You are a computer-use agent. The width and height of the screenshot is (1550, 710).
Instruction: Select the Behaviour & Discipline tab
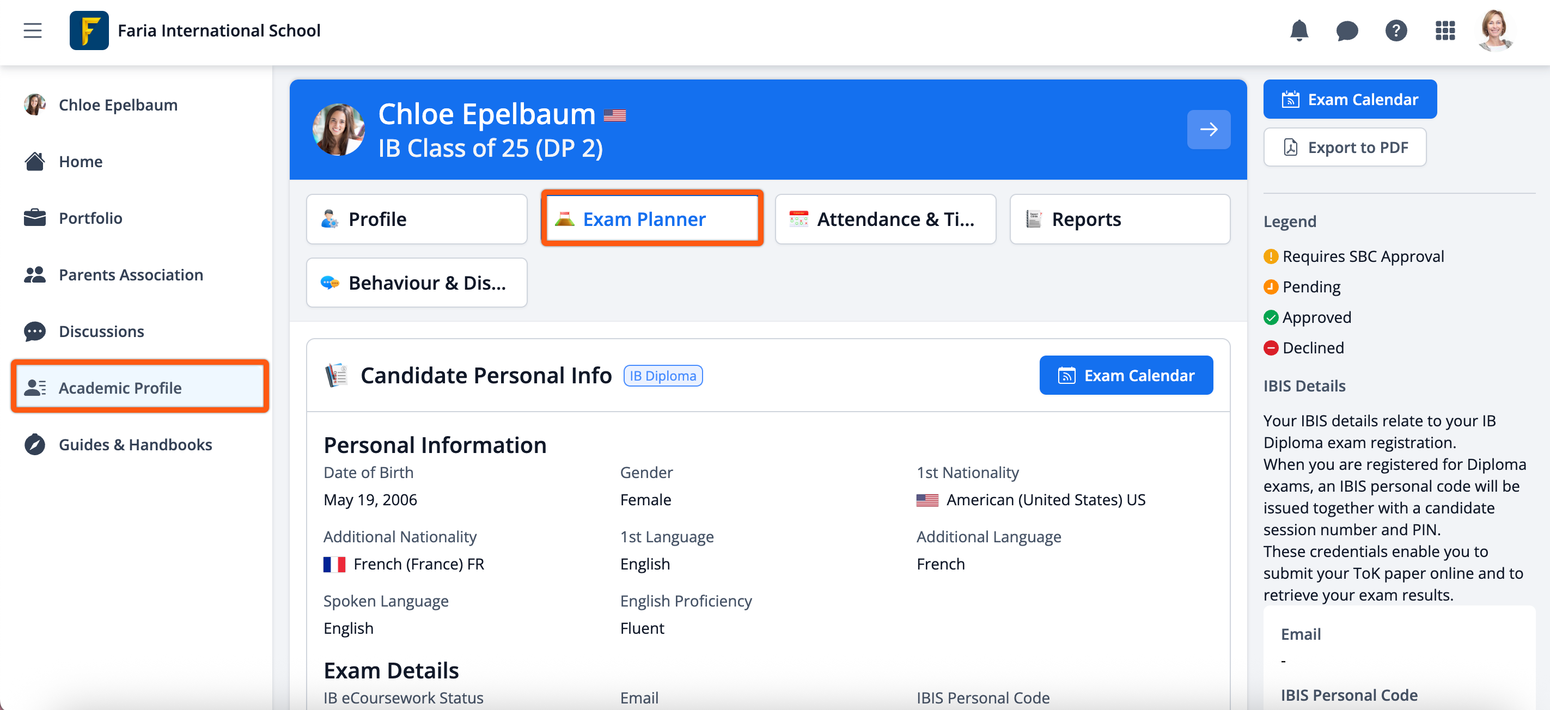pyautogui.click(x=417, y=283)
